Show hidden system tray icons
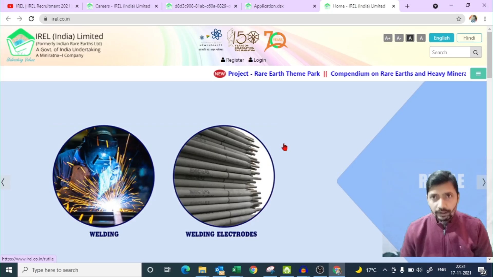 tap(385, 270)
